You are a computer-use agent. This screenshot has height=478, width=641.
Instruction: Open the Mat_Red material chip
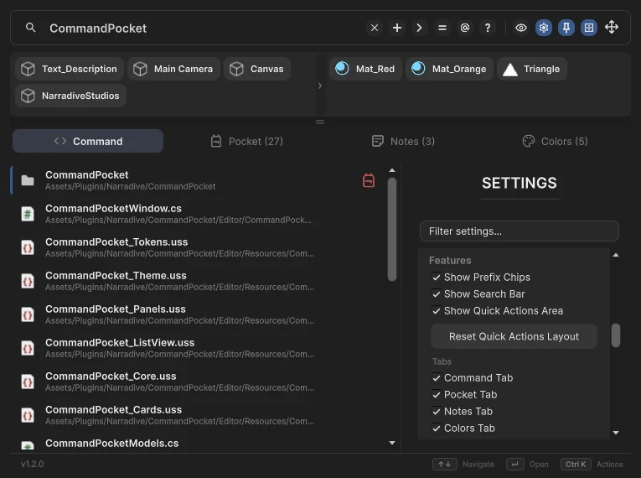point(365,69)
